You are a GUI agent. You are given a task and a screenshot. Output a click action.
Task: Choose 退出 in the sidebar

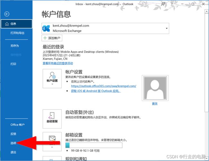[13, 152]
